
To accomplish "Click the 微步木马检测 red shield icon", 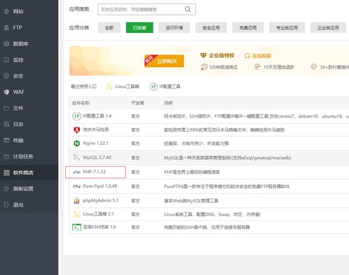I will tap(76, 130).
